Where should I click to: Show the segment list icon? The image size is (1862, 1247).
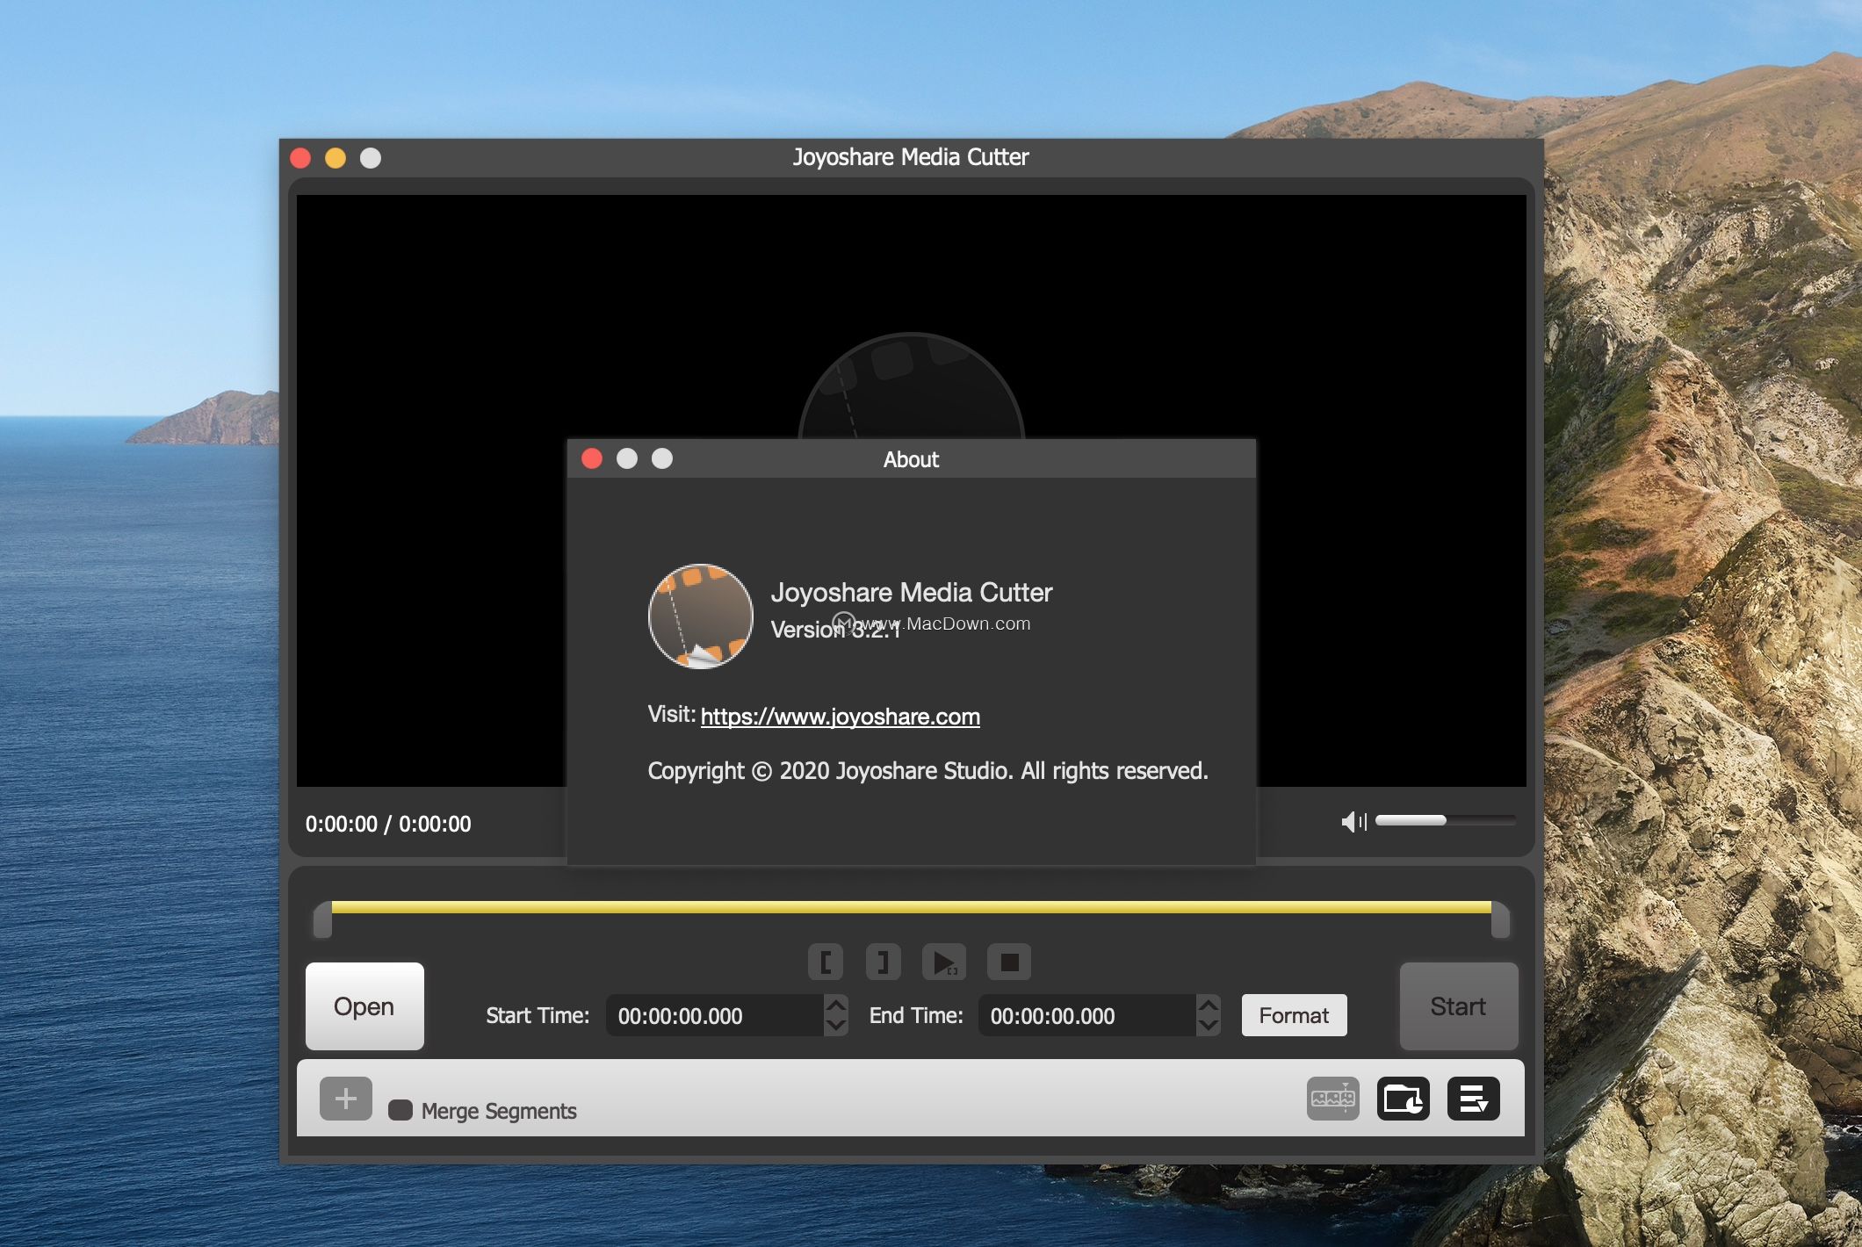click(1474, 1099)
